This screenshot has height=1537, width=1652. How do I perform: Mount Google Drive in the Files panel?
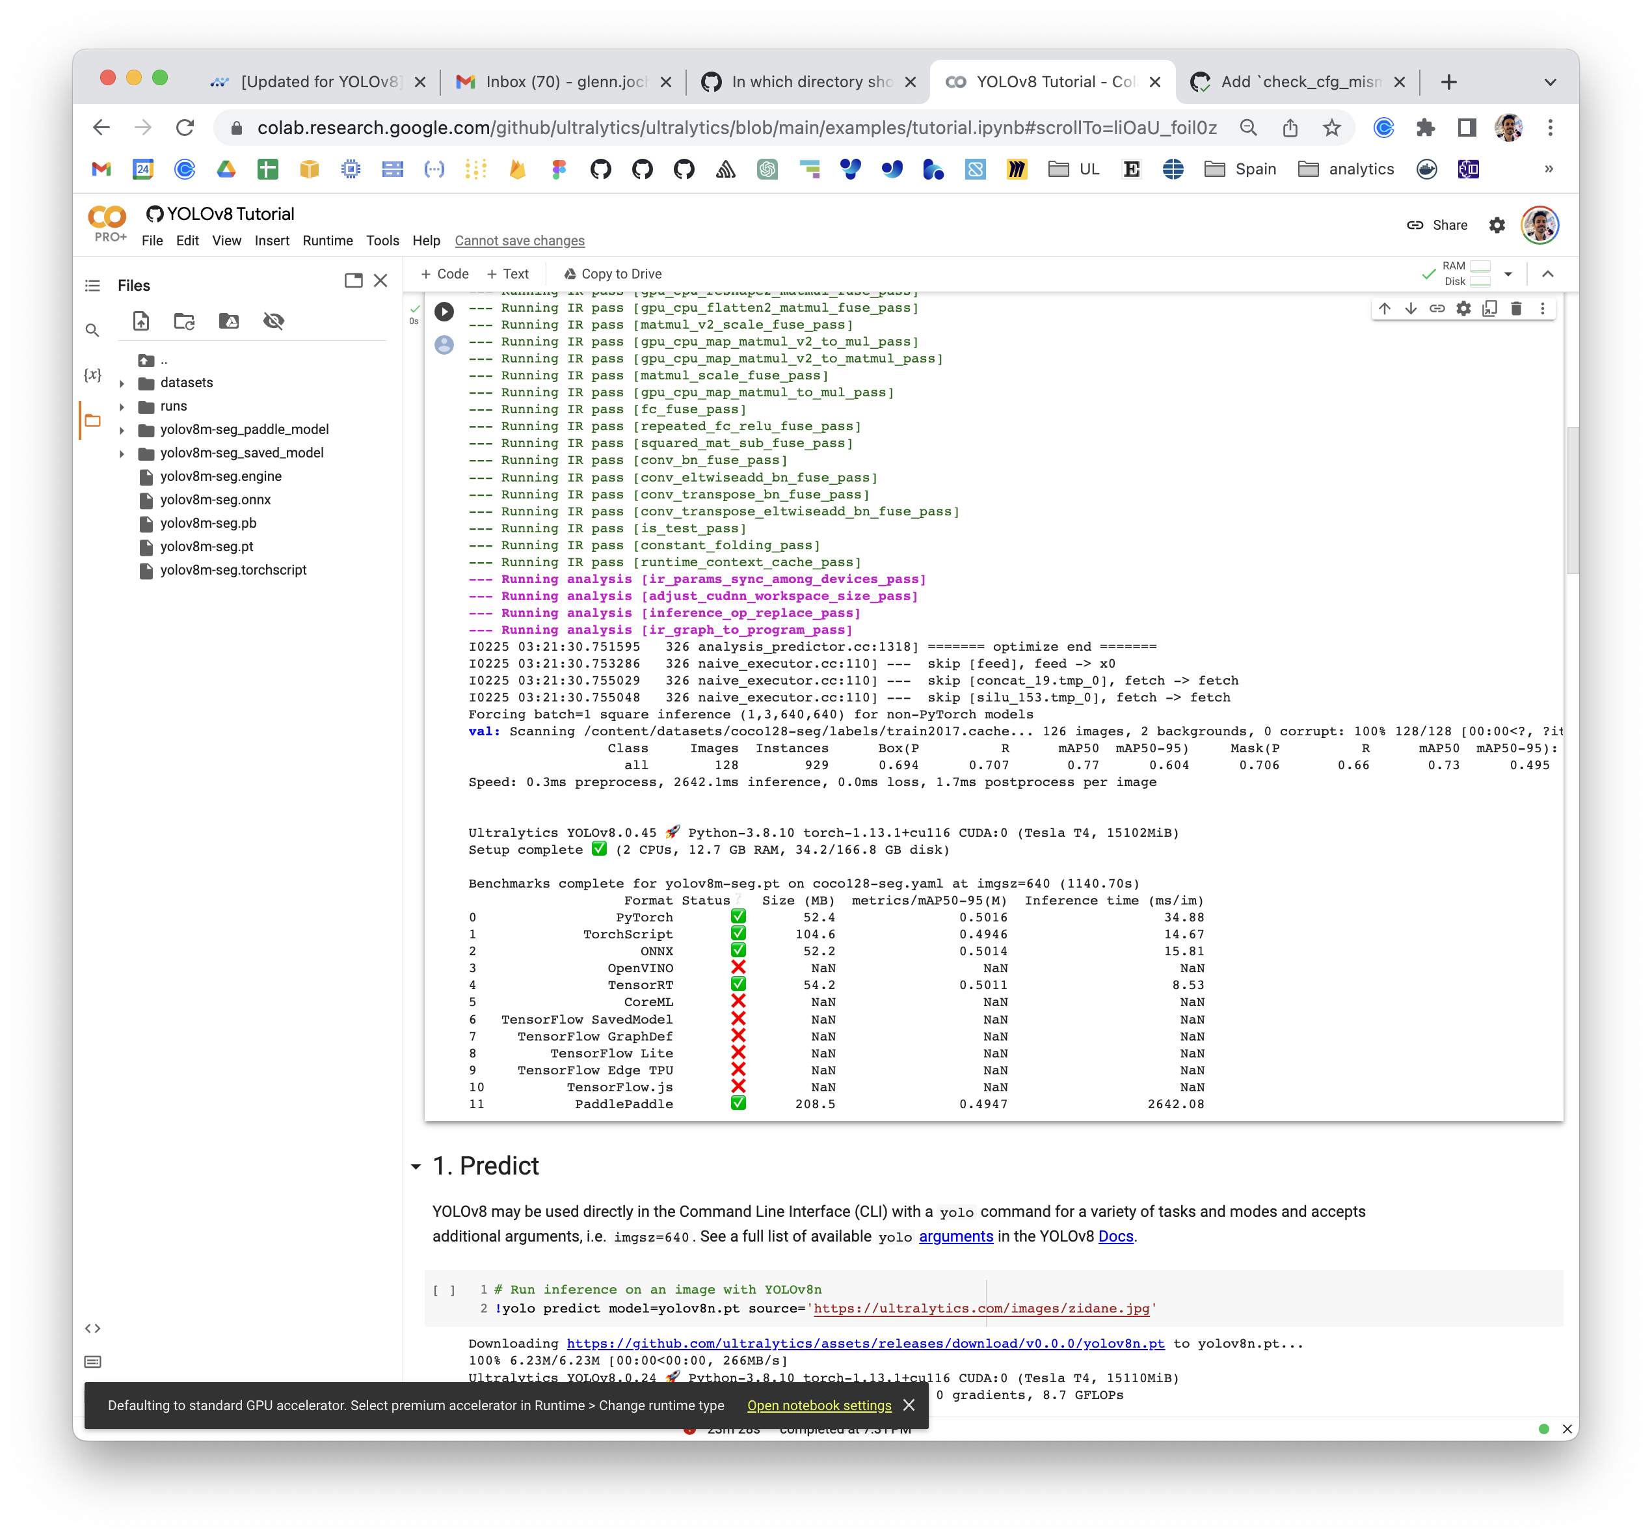coord(230,321)
